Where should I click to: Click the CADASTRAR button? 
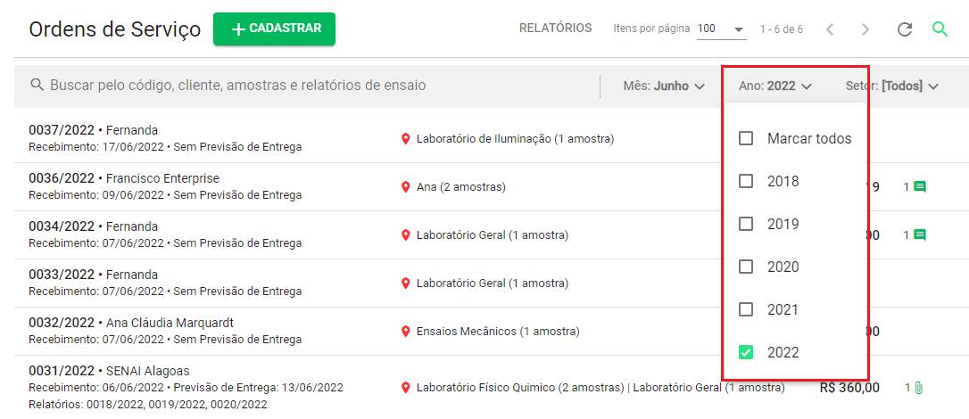coord(275,29)
